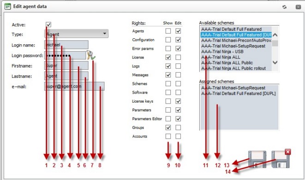Screen dimensions: 305x180
Task: Uncheck Show right for License
Action: coord(168,58)
